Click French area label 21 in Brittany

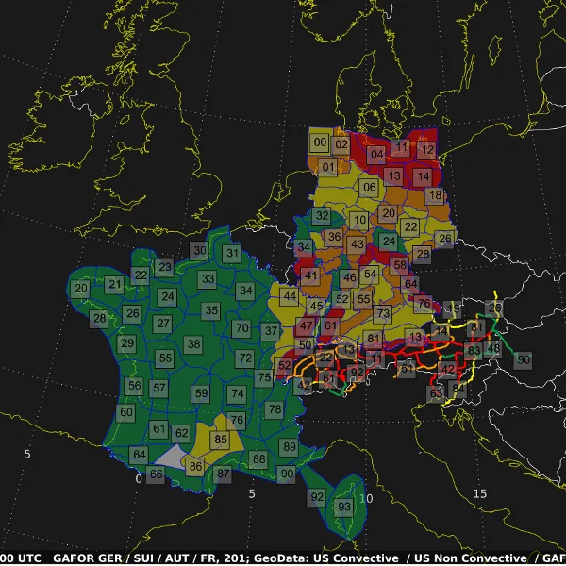click(114, 285)
